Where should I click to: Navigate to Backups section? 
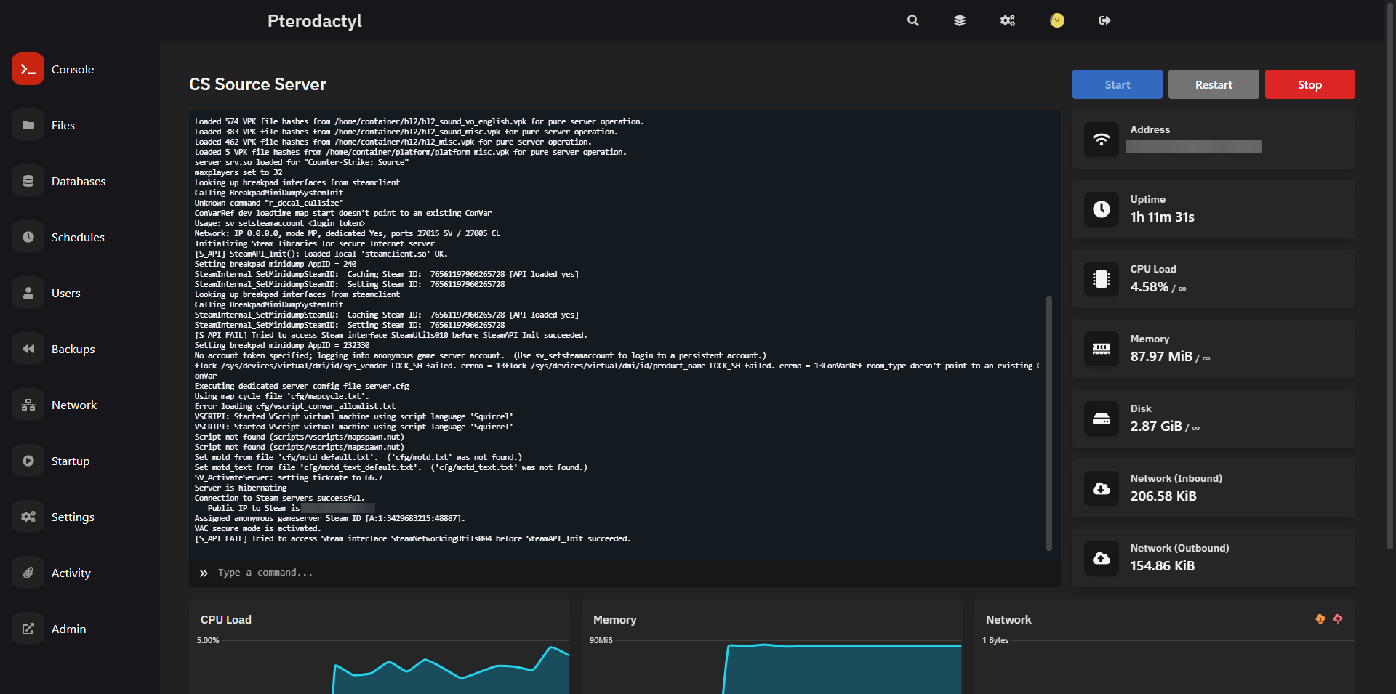pos(73,349)
